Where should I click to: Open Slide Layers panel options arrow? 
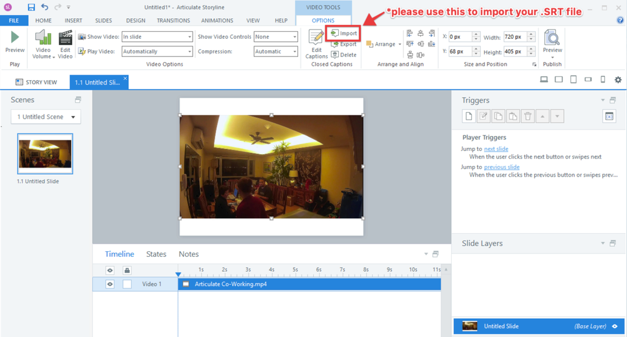(x=603, y=243)
